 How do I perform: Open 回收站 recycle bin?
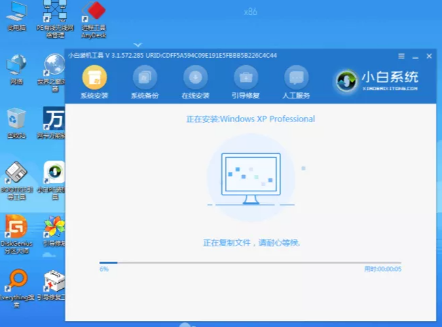16,123
